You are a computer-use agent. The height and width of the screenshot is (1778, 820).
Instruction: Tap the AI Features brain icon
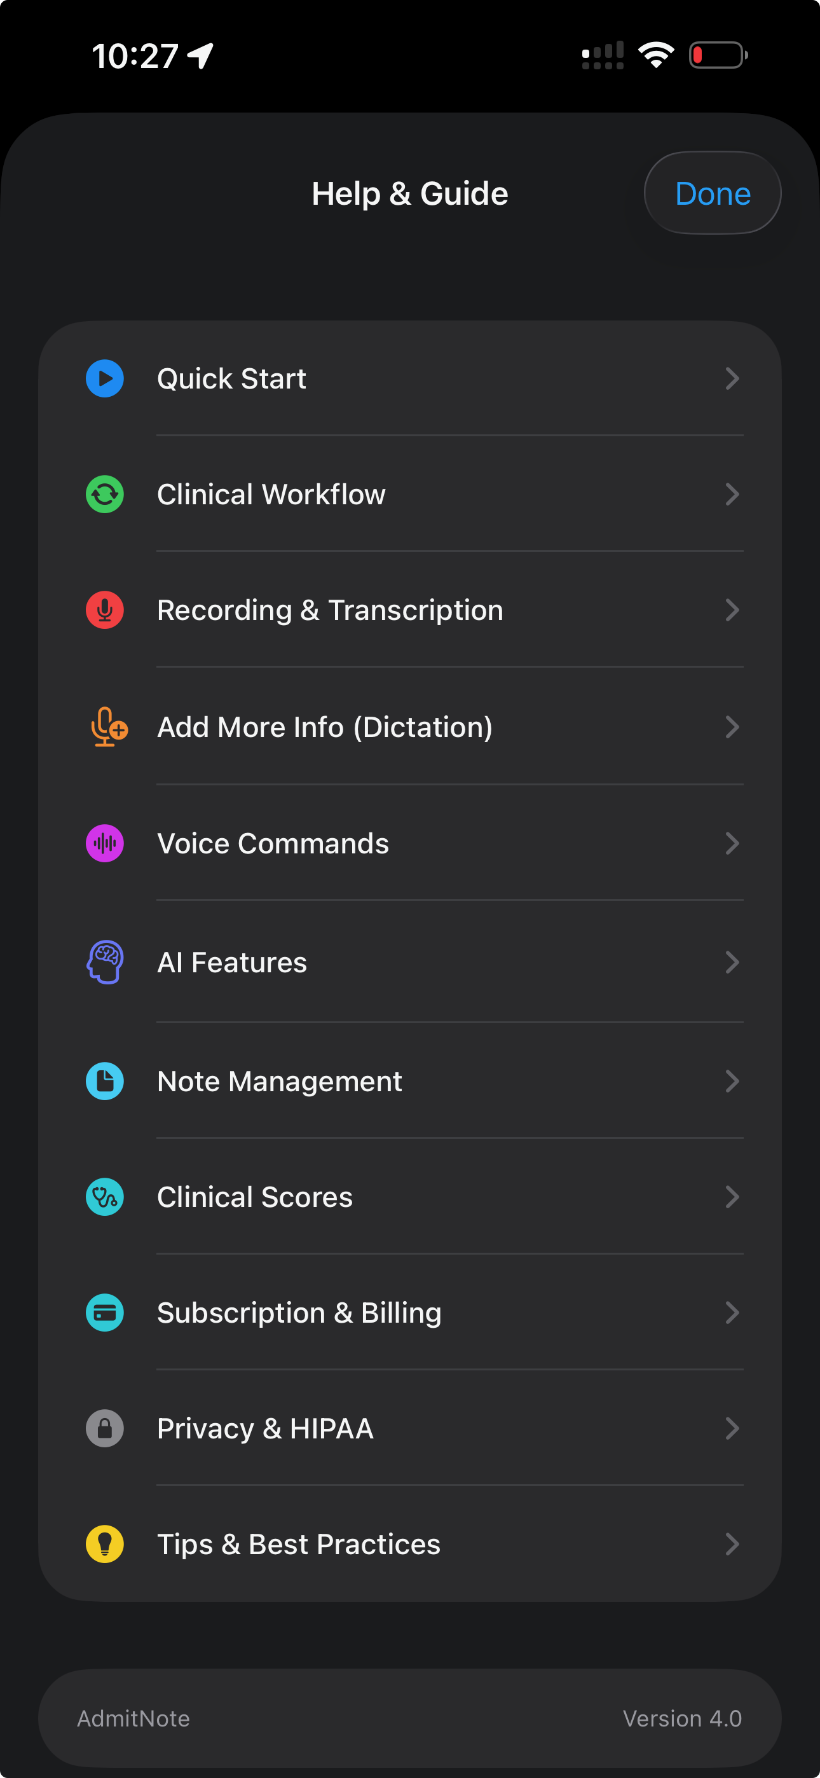105,961
